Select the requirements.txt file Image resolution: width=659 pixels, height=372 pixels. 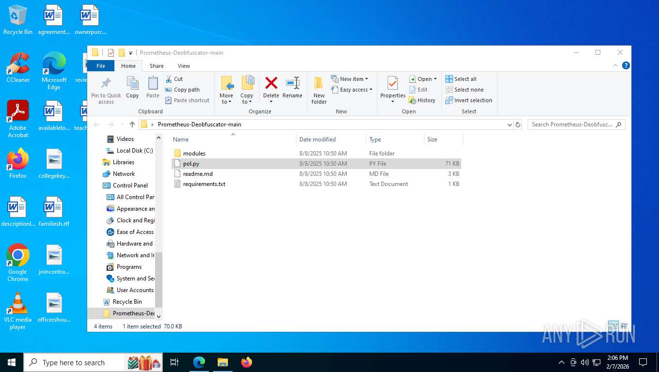click(x=316, y=184)
